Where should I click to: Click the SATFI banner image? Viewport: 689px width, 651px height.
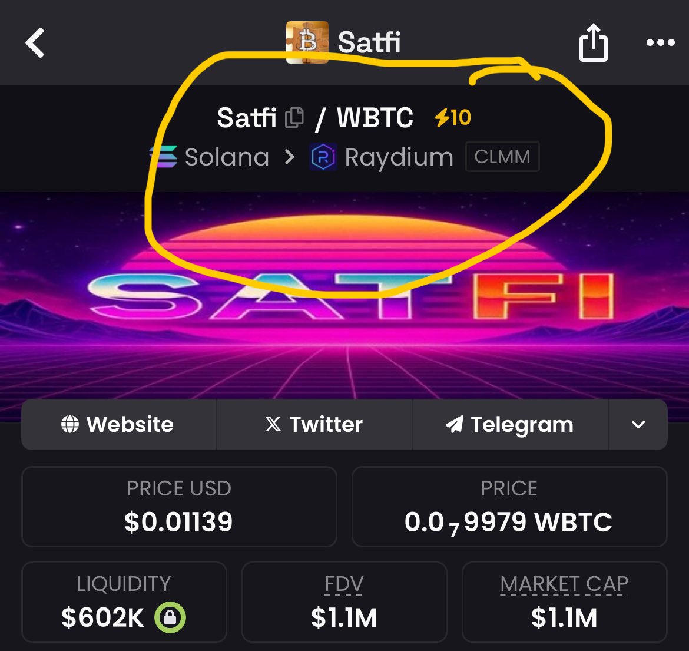click(x=344, y=295)
